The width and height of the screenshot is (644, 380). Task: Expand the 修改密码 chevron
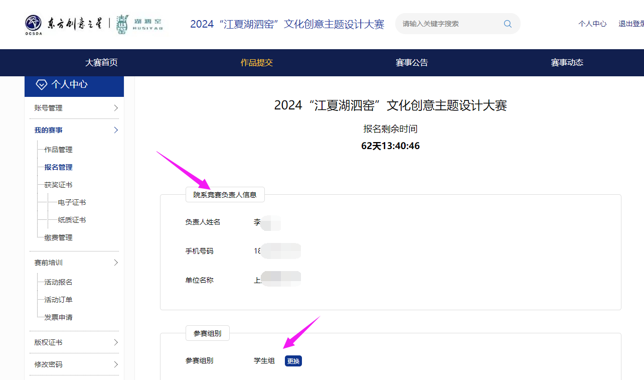pyautogui.click(x=116, y=364)
